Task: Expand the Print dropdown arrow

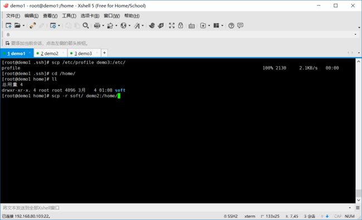Action: (103, 26)
